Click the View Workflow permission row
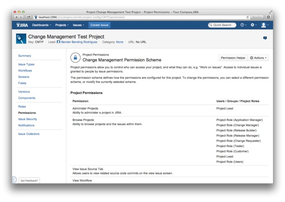The width and height of the screenshot is (285, 202). pyautogui.click(x=82, y=181)
